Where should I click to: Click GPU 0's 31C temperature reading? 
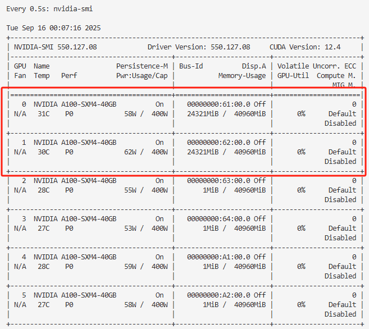(40, 113)
